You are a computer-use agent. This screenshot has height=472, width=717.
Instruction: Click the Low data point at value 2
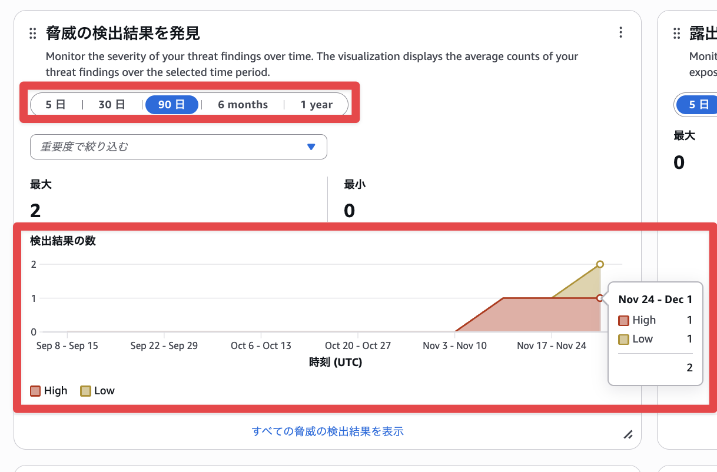[600, 264]
